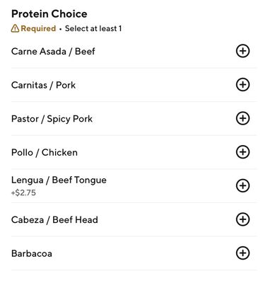263x283 pixels.
Task: Tap plus icon beside Cabeza / Beef Head
Action: click(242, 219)
